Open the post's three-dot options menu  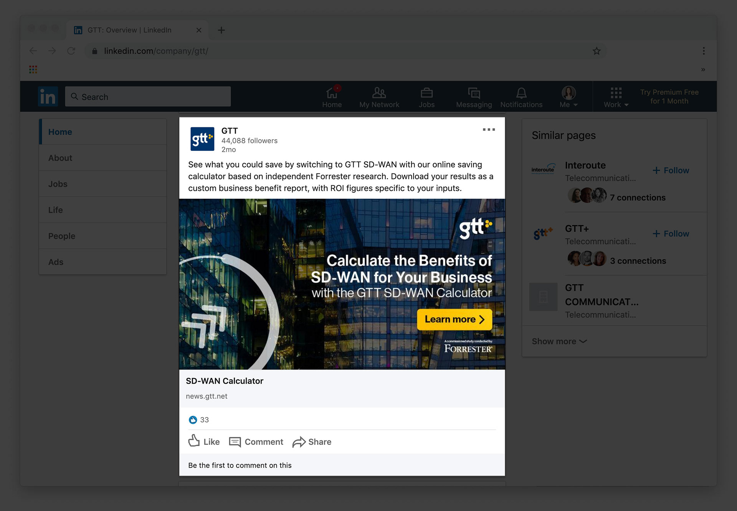click(x=489, y=130)
